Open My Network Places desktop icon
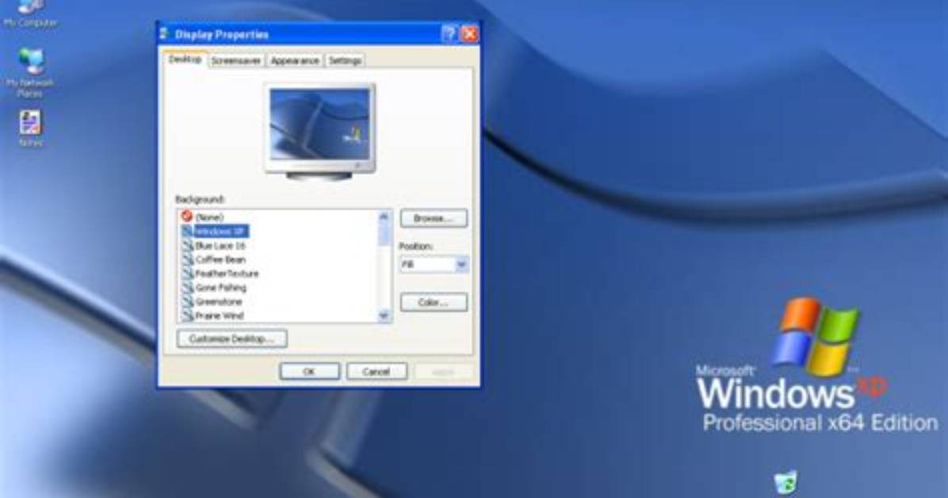Viewport: 948px width, 498px height. [30, 73]
